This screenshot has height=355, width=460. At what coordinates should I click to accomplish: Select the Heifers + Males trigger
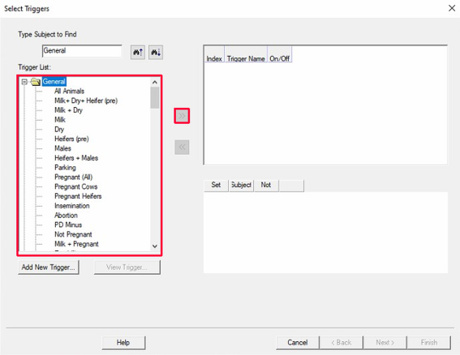click(76, 158)
